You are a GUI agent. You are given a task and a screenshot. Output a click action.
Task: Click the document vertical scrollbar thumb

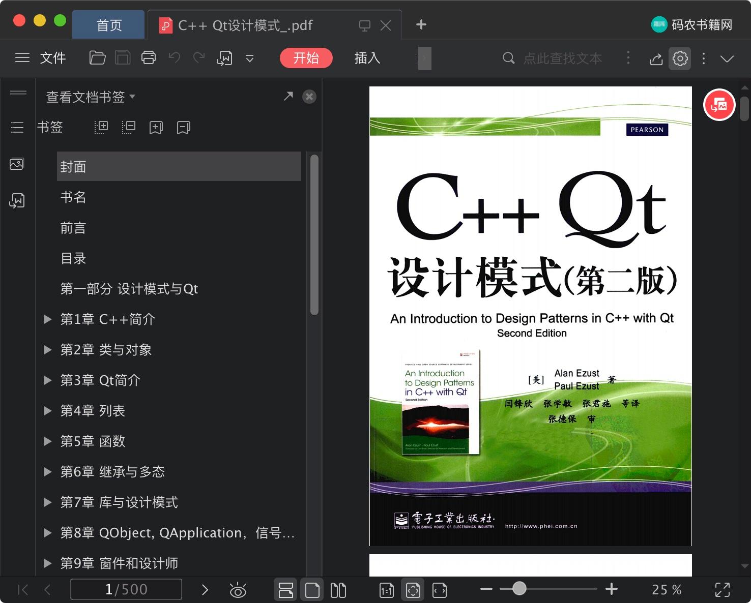tap(744, 109)
